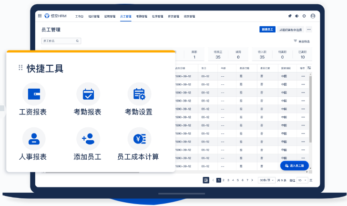Open the three-dot menu beside 从组织架构中选择

pyautogui.click(x=309, y=30)
